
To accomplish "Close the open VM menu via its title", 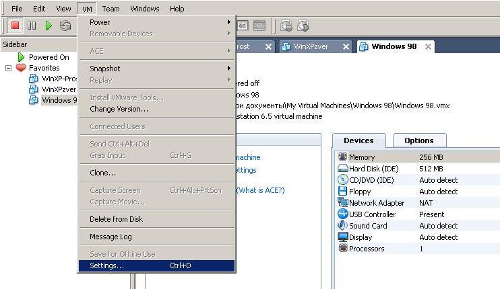I will click(x=87, y=9).
